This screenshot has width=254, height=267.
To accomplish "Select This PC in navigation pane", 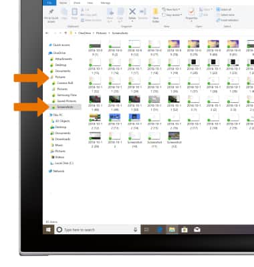I will (56, 115).
